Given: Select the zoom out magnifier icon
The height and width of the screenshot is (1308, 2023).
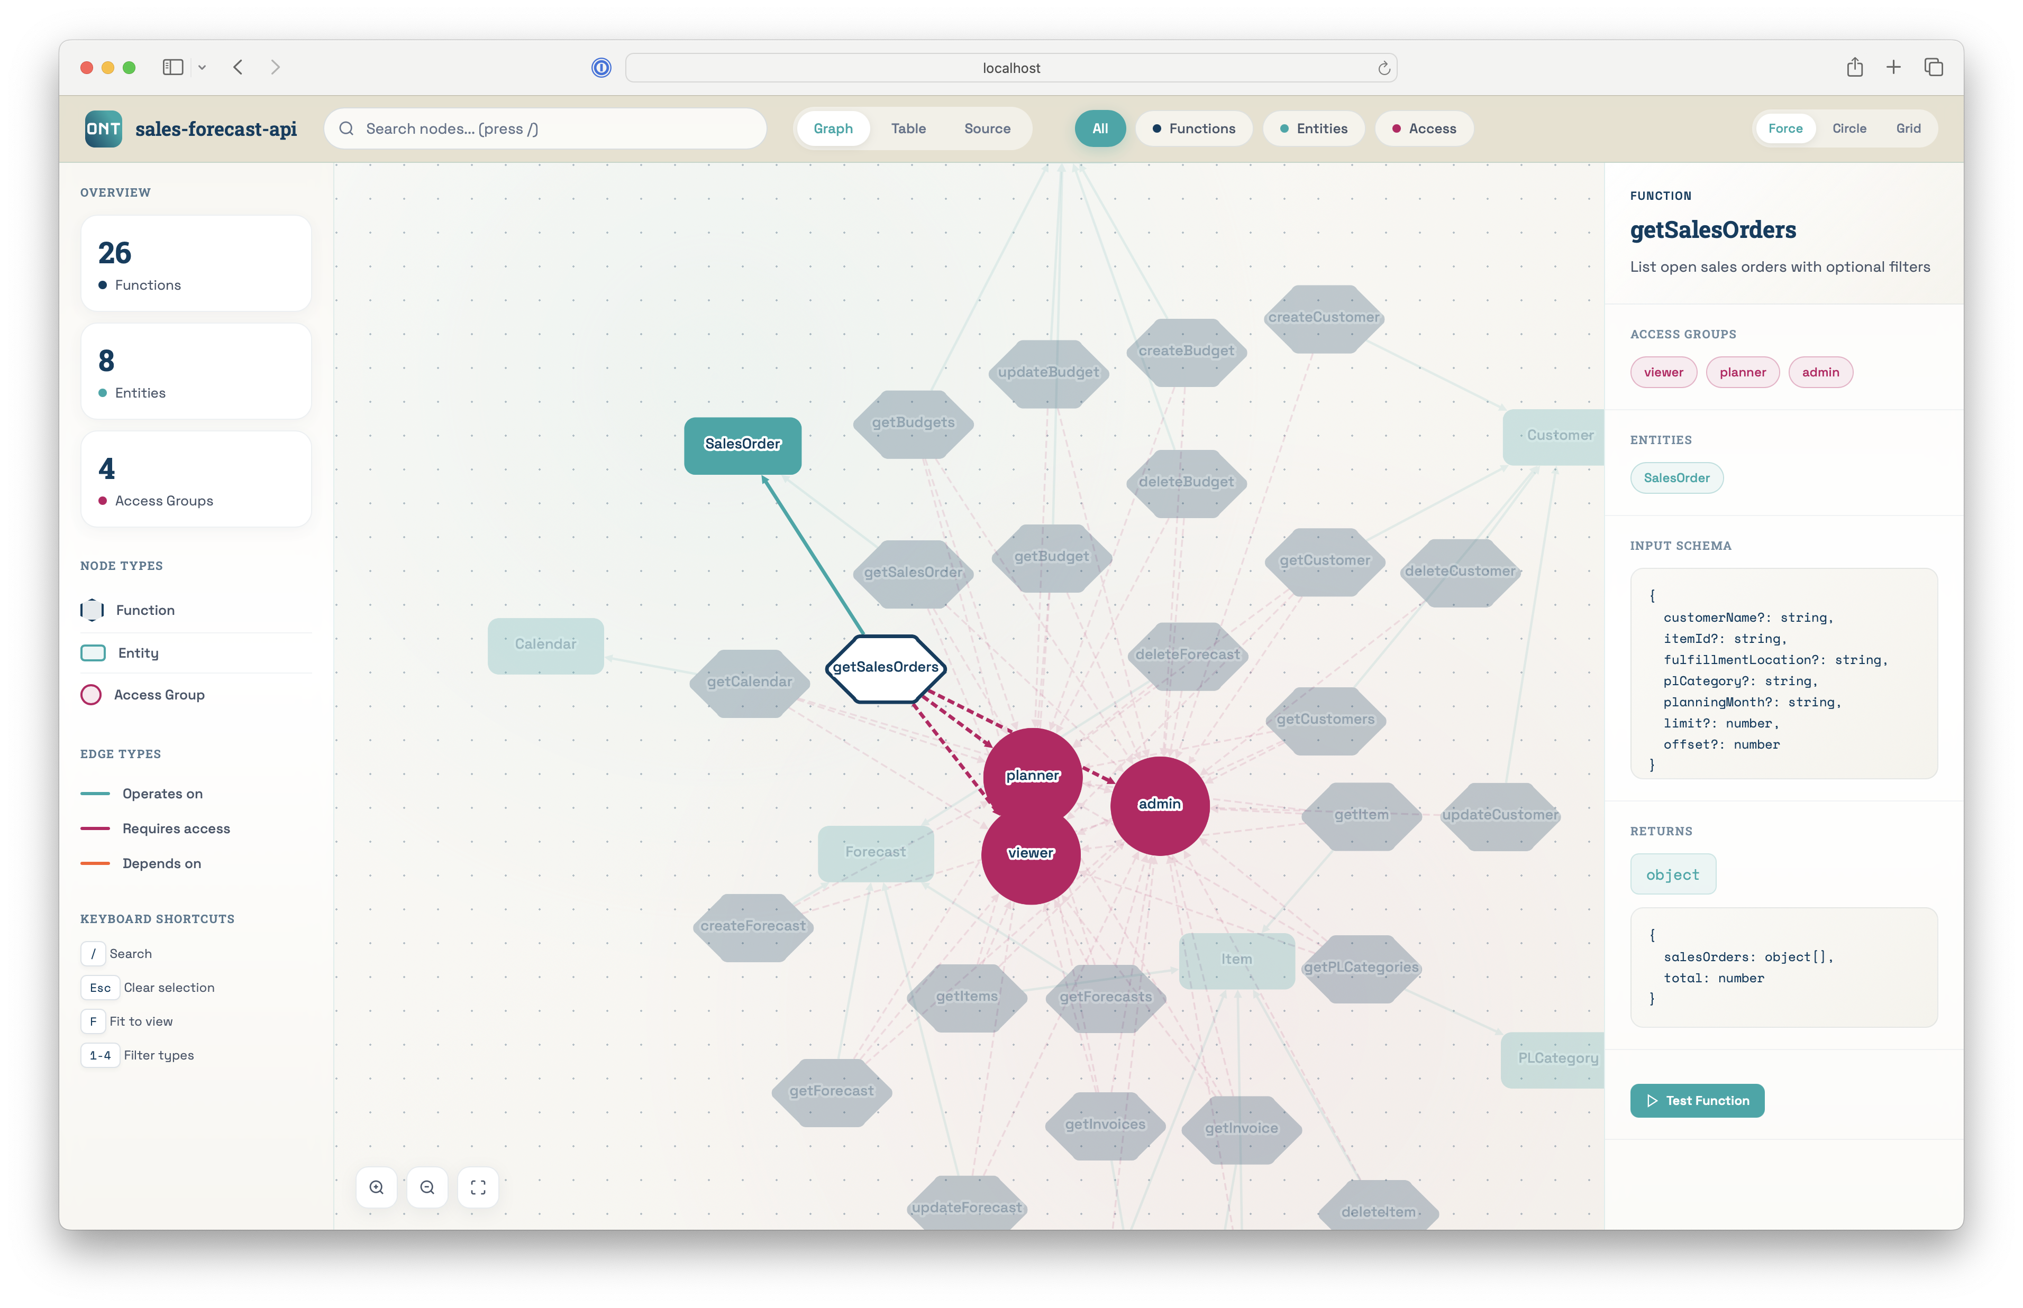Looking at the screenshot, I should (427, 1186).
